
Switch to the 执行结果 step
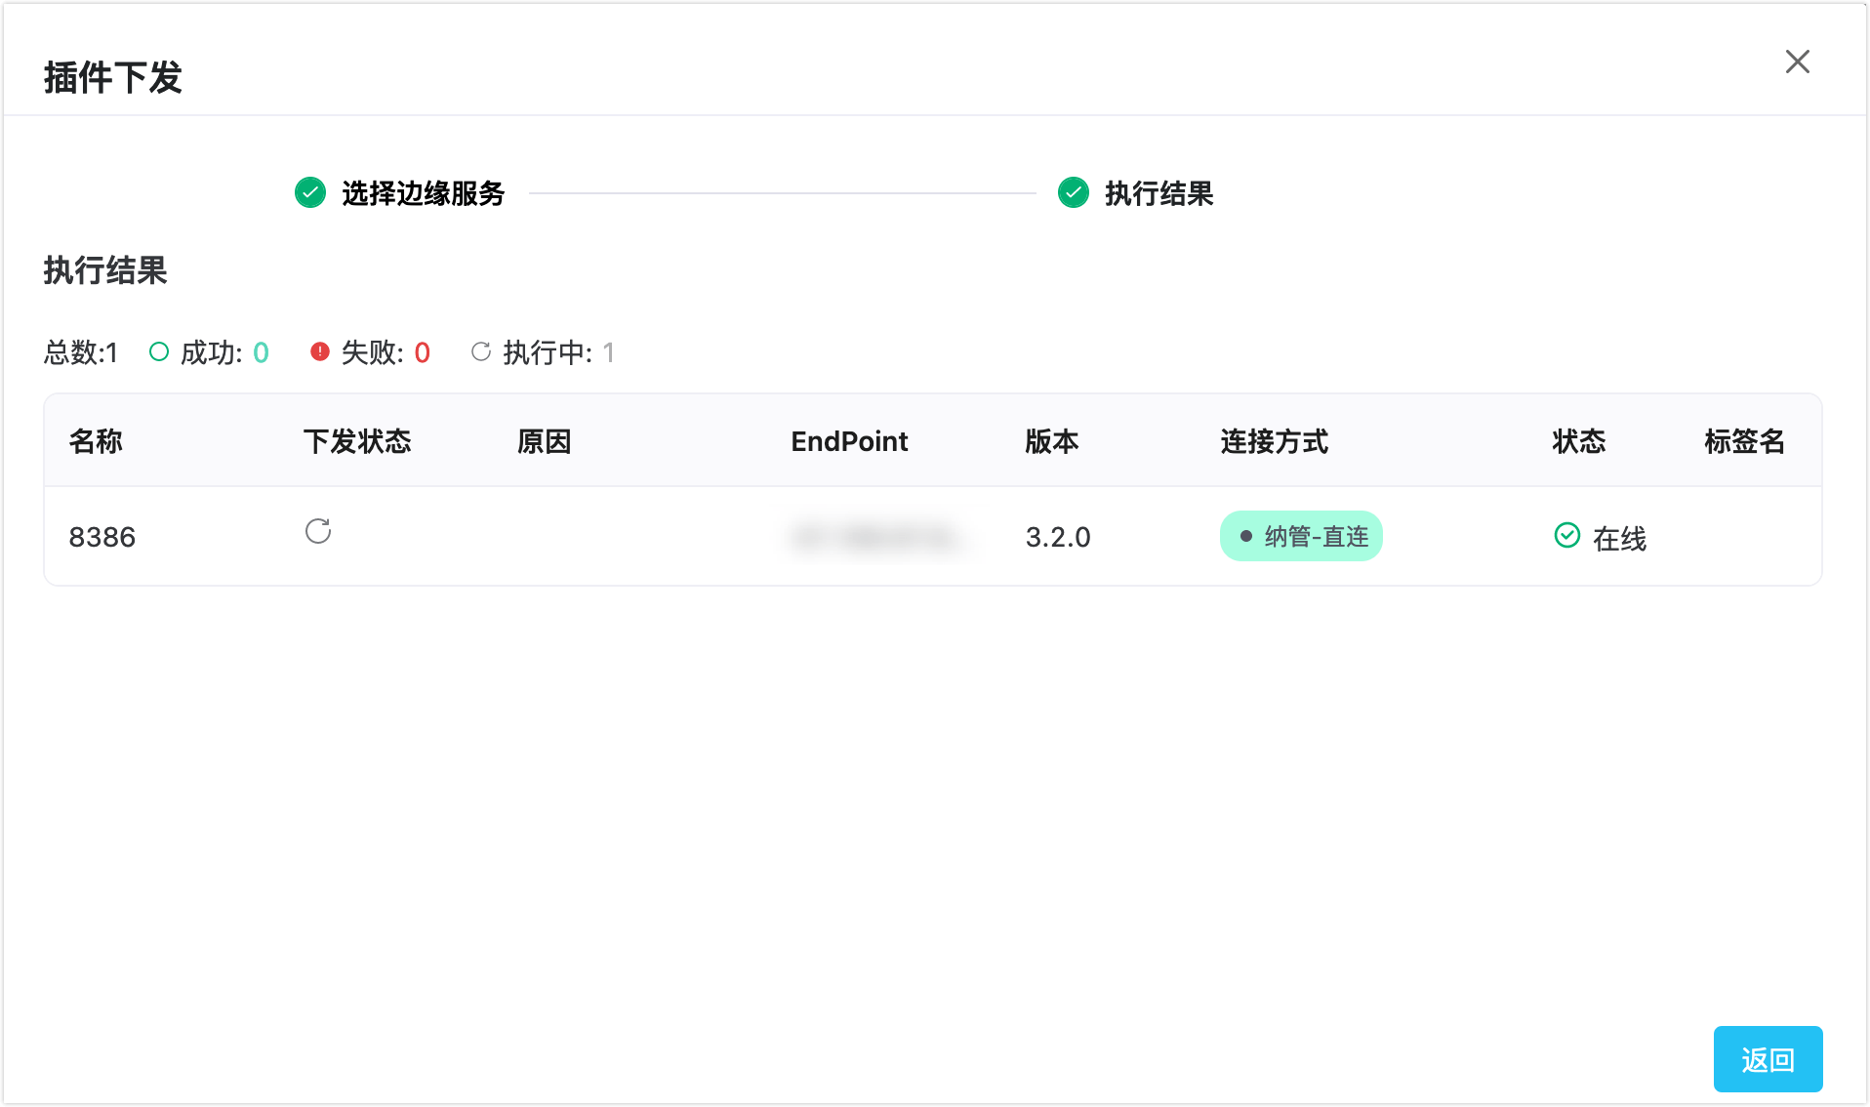click(1158, 194)
